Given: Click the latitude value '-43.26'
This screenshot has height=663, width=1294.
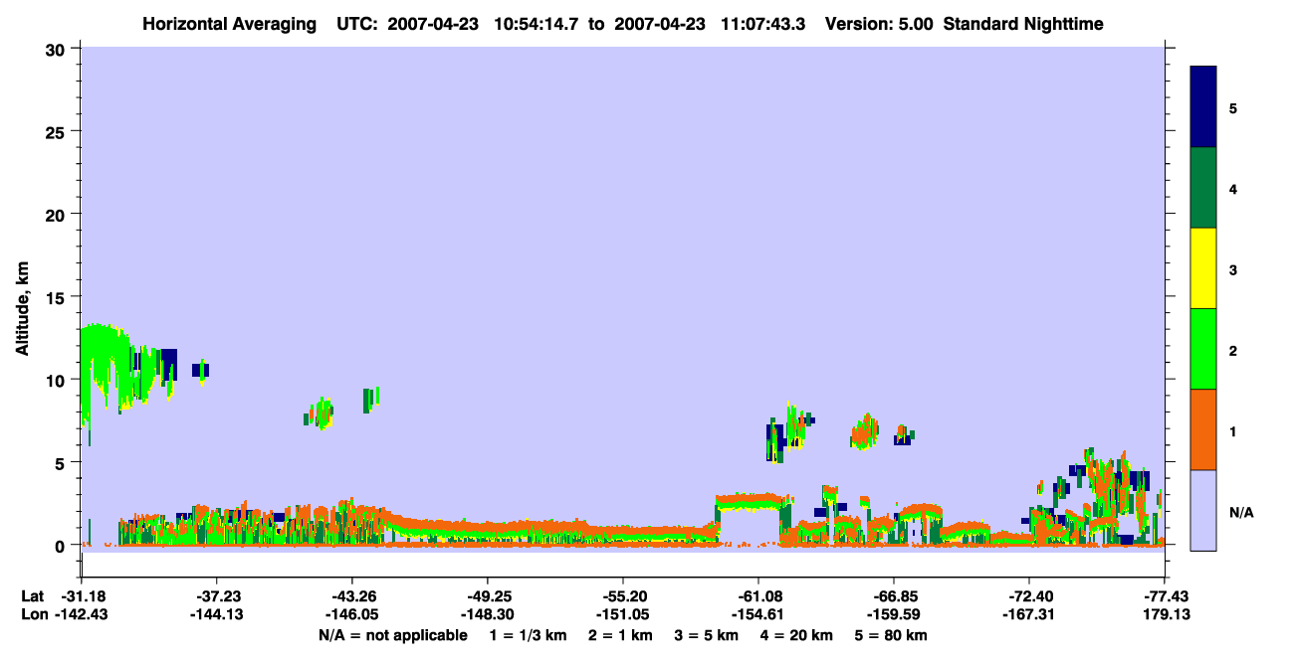Looking at the screenshot, I should [x=351, y=596].
